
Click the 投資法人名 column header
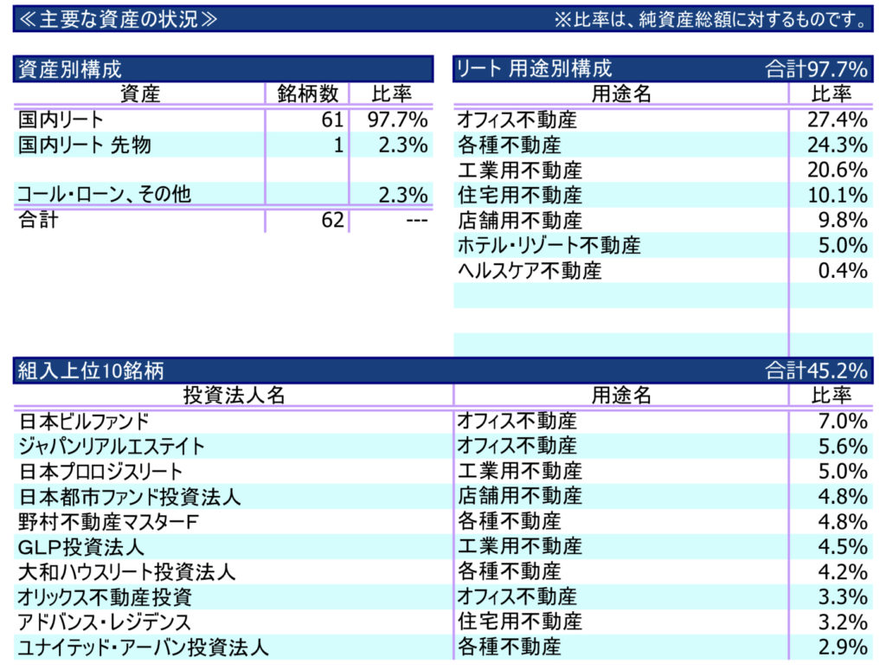coord(234,396)
